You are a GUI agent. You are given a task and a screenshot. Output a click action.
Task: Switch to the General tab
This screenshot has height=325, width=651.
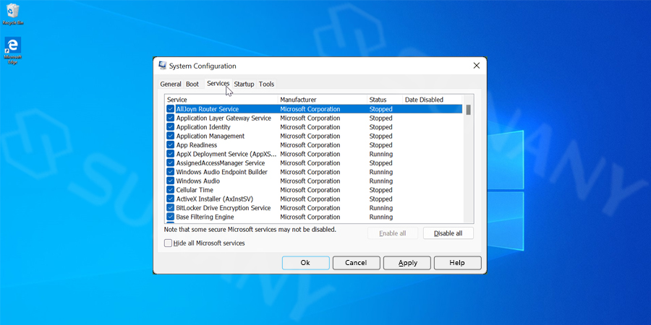click(x=171, y=84)
